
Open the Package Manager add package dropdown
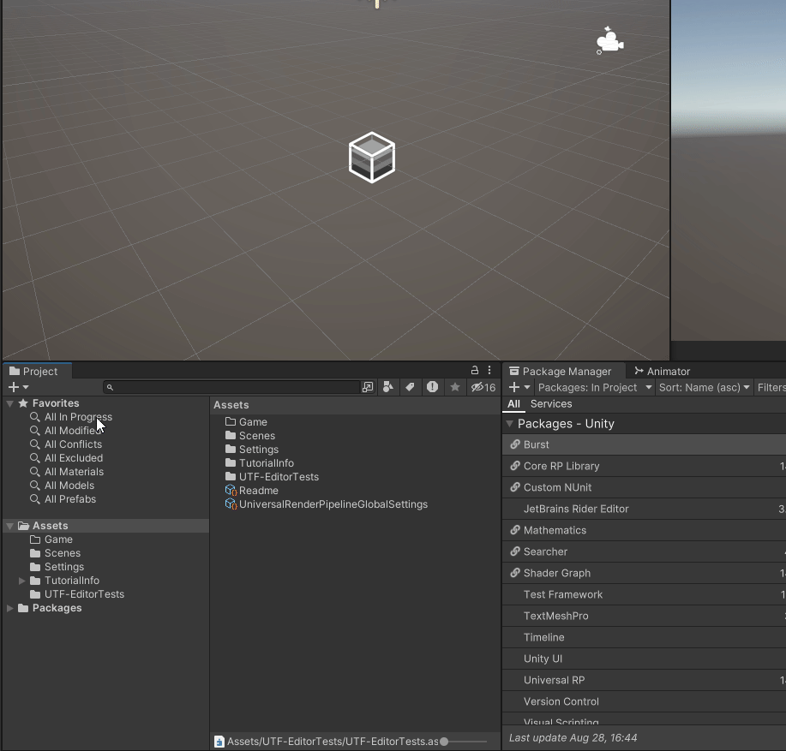[519, 388]
